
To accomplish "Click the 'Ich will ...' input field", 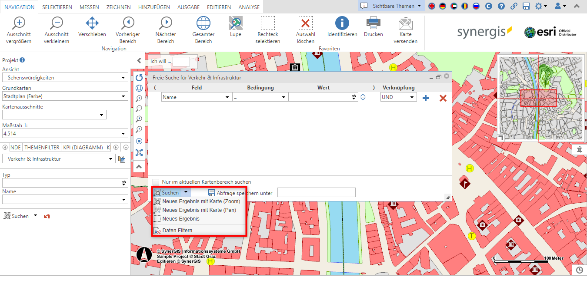I will tap(181, 61).
